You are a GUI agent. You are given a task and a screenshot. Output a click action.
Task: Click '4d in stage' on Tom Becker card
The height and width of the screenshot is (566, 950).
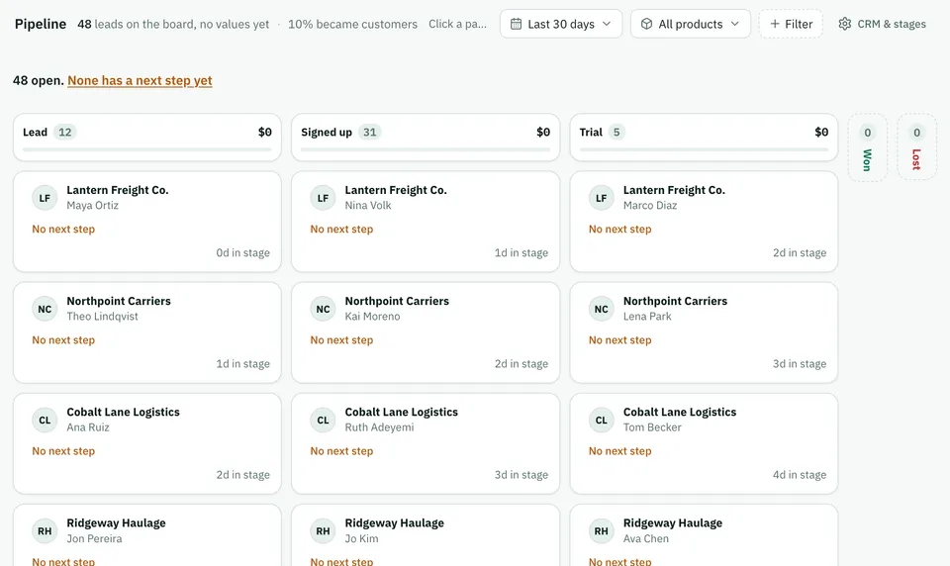800,475
